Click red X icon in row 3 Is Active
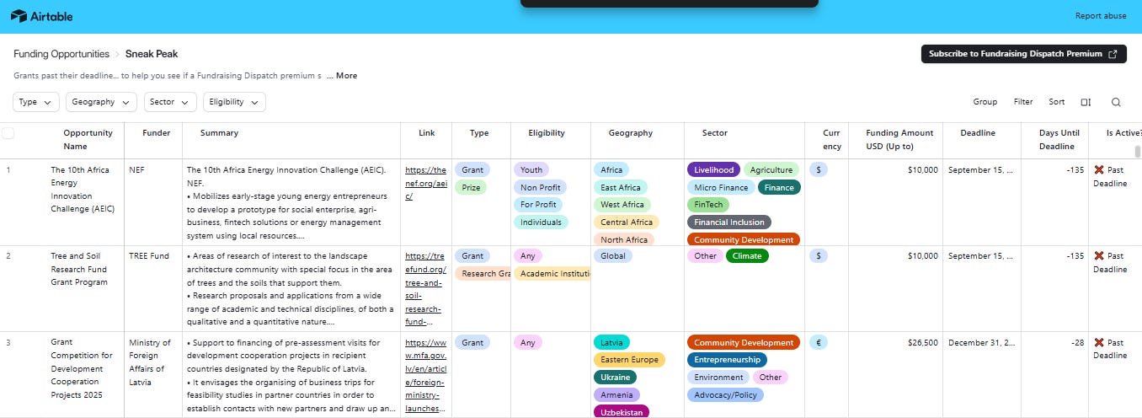The height and width of the screenshot is (418, 1142). point(1098,343)
